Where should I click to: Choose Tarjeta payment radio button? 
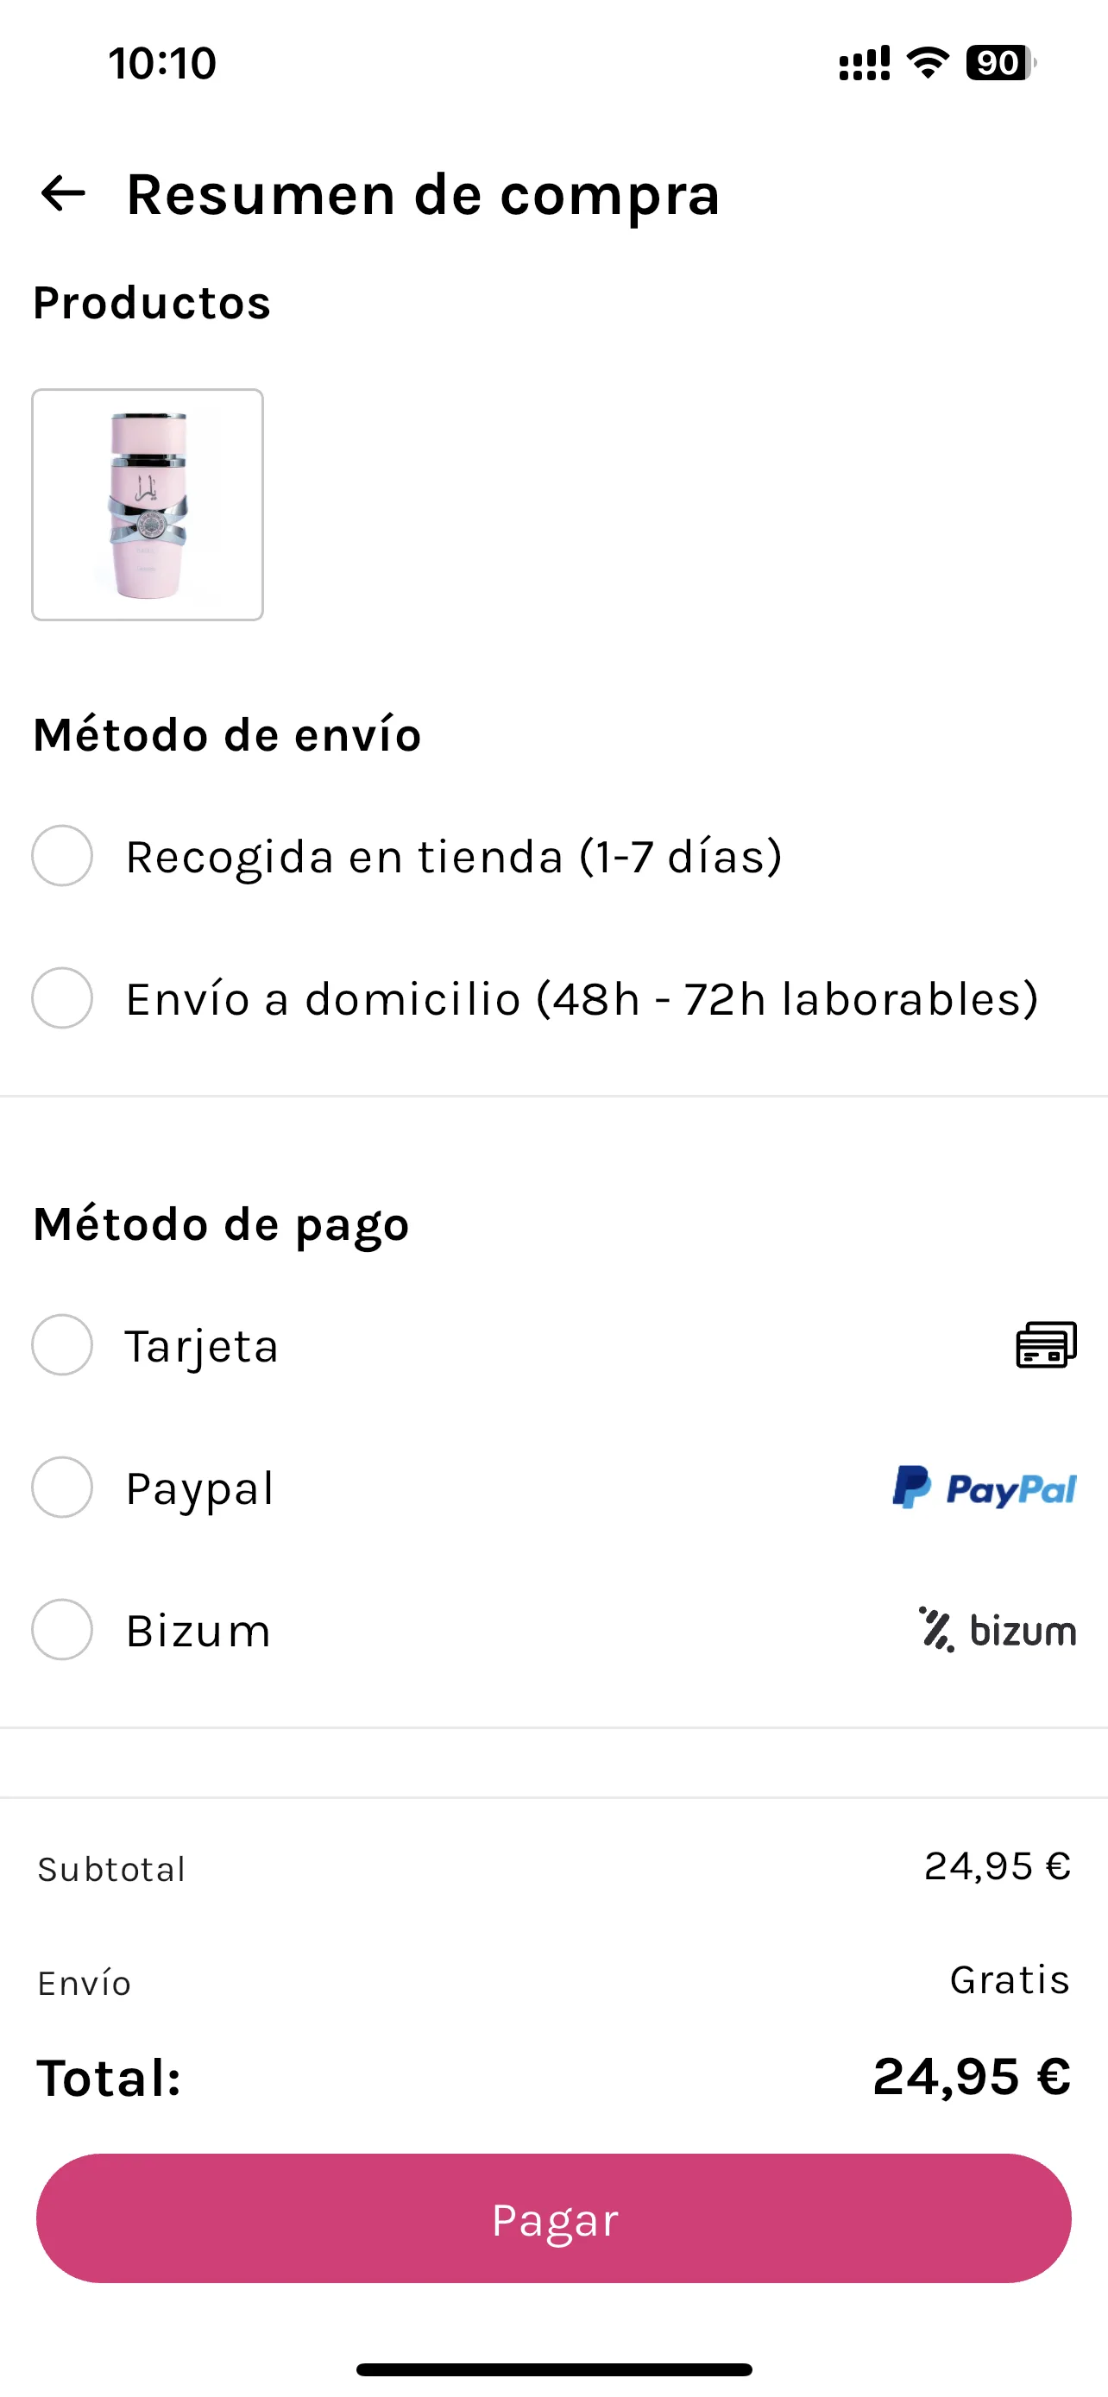62,1344
